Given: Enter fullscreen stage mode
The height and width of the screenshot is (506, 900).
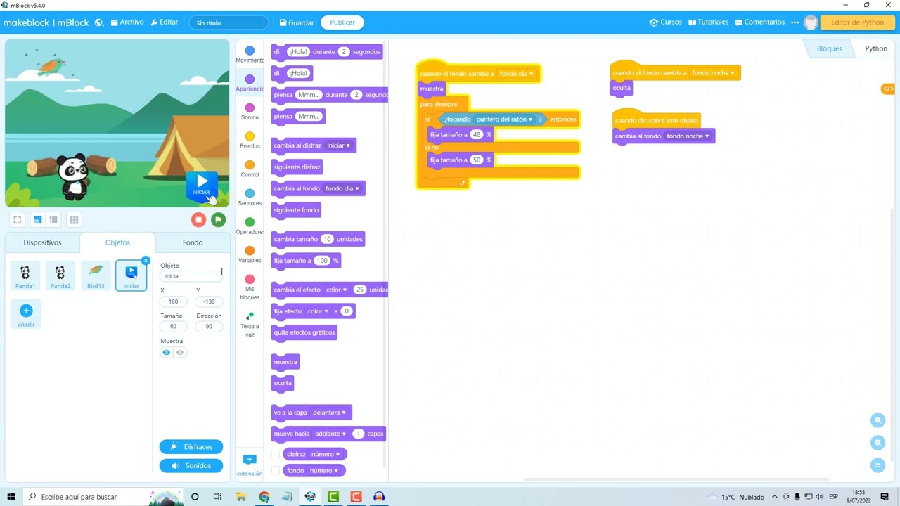Looking at the screenshot, I should pos(18,220).
